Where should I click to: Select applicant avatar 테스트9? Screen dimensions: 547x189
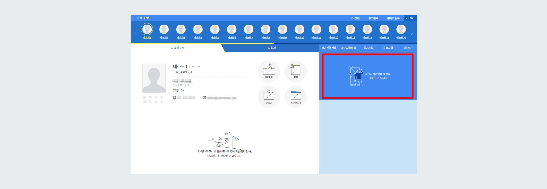click(283, 29)
